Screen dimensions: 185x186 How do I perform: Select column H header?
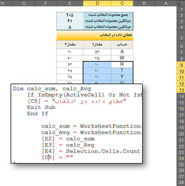pyautogui.click(x=4, y=3)
